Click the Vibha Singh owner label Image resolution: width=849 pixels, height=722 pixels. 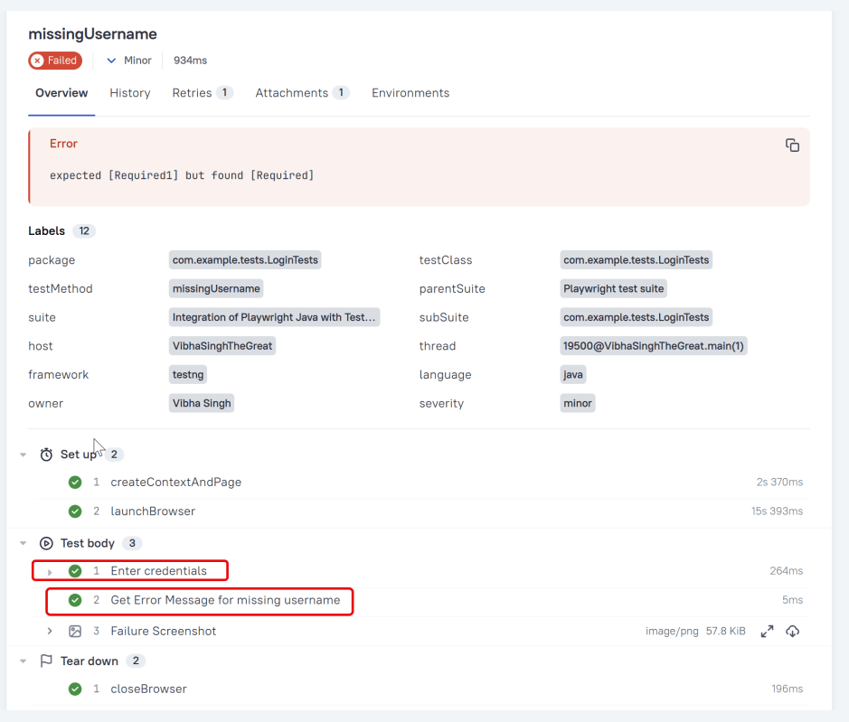(202, 404)
